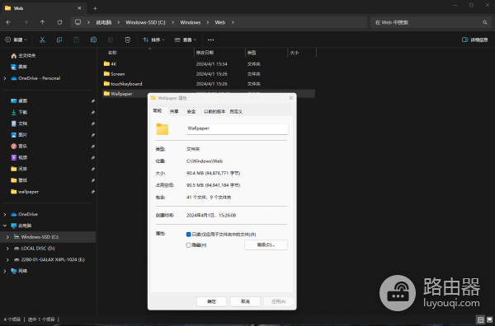
Task: Expand the OneDrive node chevron
Action: click(5, 214)
